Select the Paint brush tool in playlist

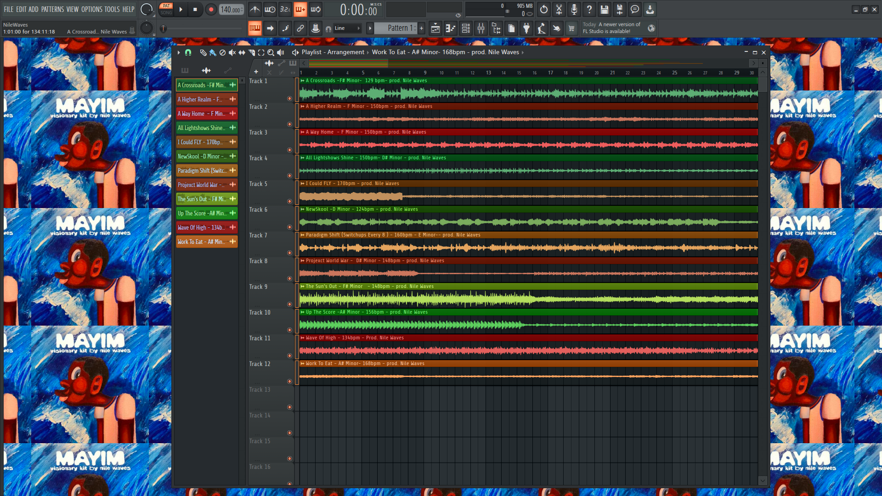coord(212,52)
